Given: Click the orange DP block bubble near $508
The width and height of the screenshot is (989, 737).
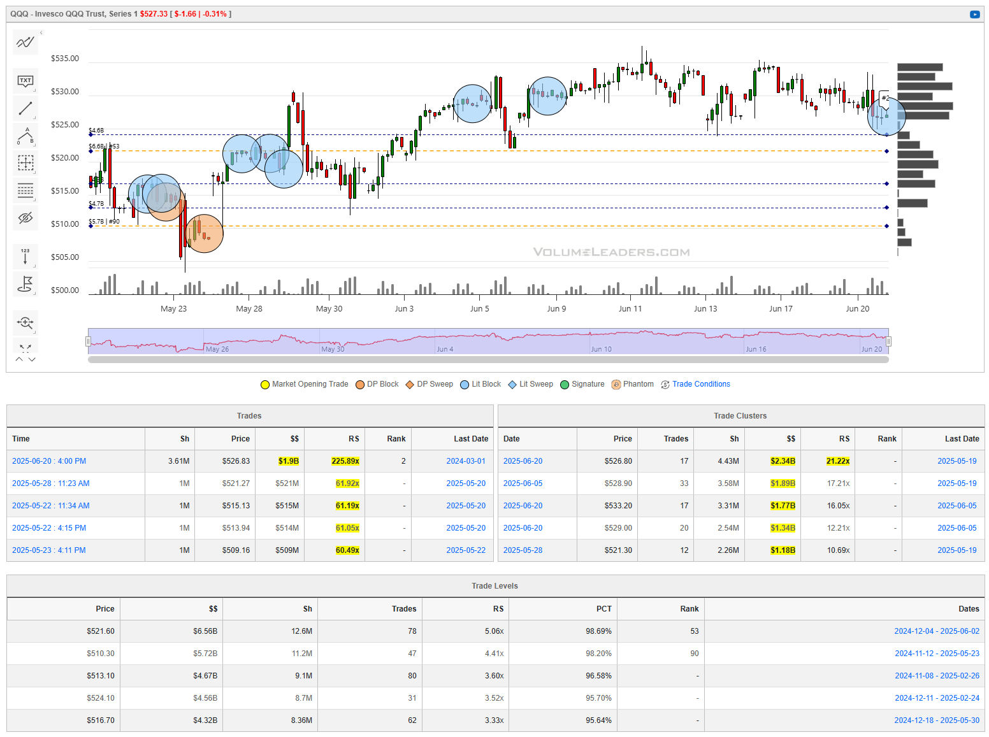Looking at the screenshot, I should 204,233.
